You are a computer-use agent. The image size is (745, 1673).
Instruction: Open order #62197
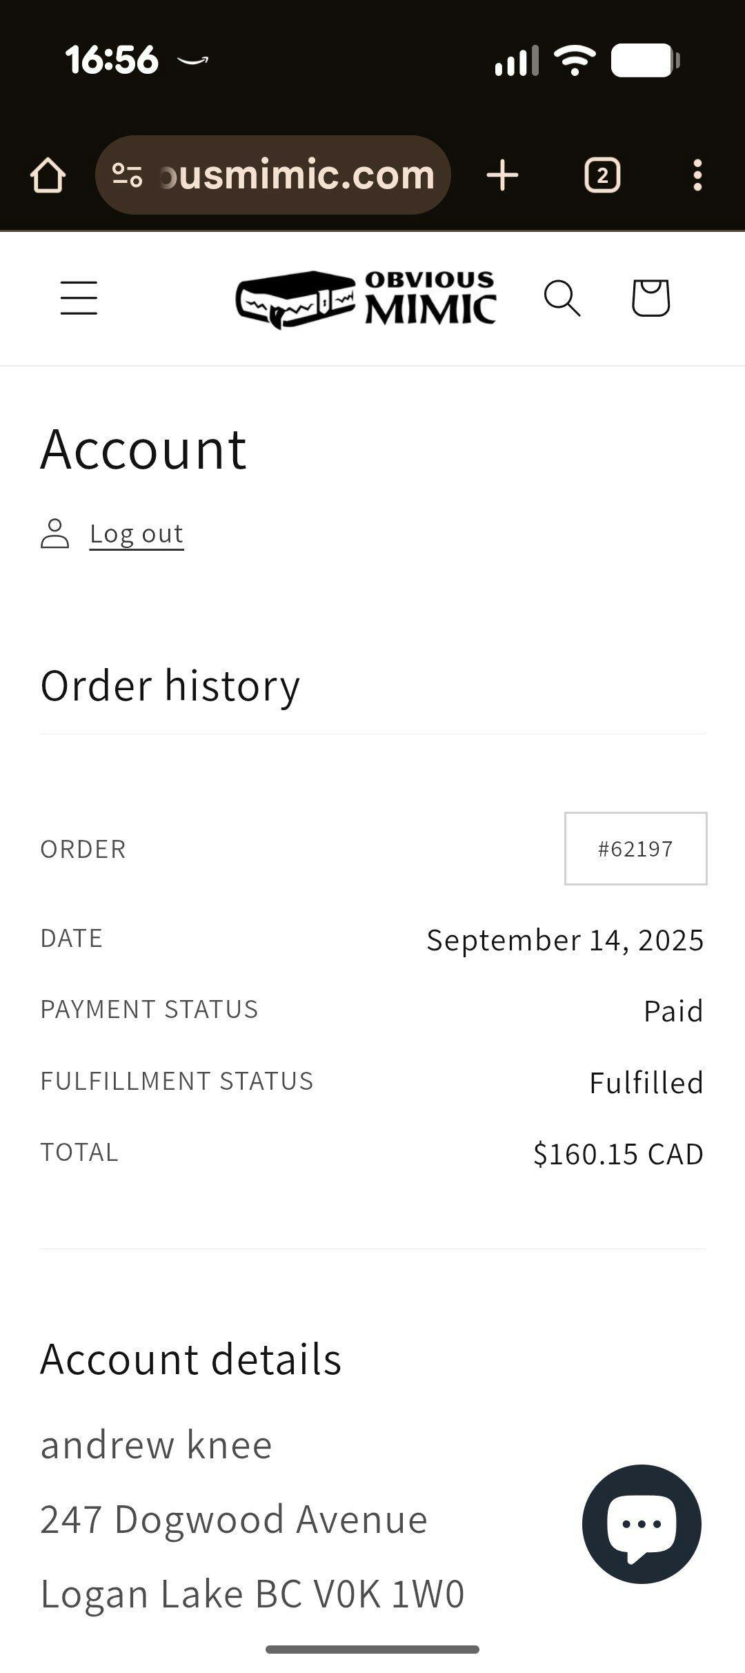[635, 848]
